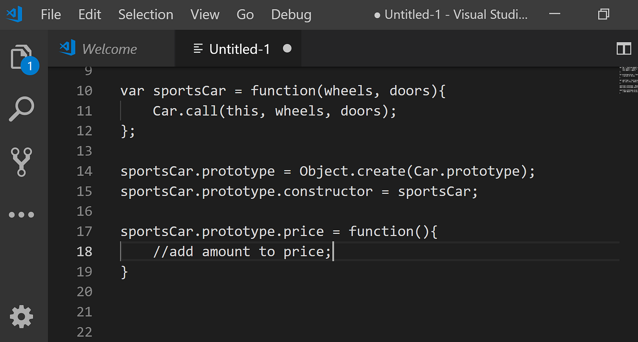Restore down the window
Viewport: 638px width, 342px height.
(x=603, y=14)
